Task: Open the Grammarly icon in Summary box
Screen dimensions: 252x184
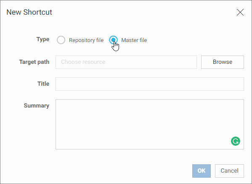Action: pyautogui.click(x=236, y=141)
